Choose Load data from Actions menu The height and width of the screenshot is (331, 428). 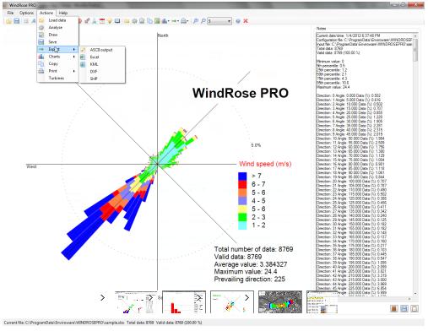pos(57,20)
